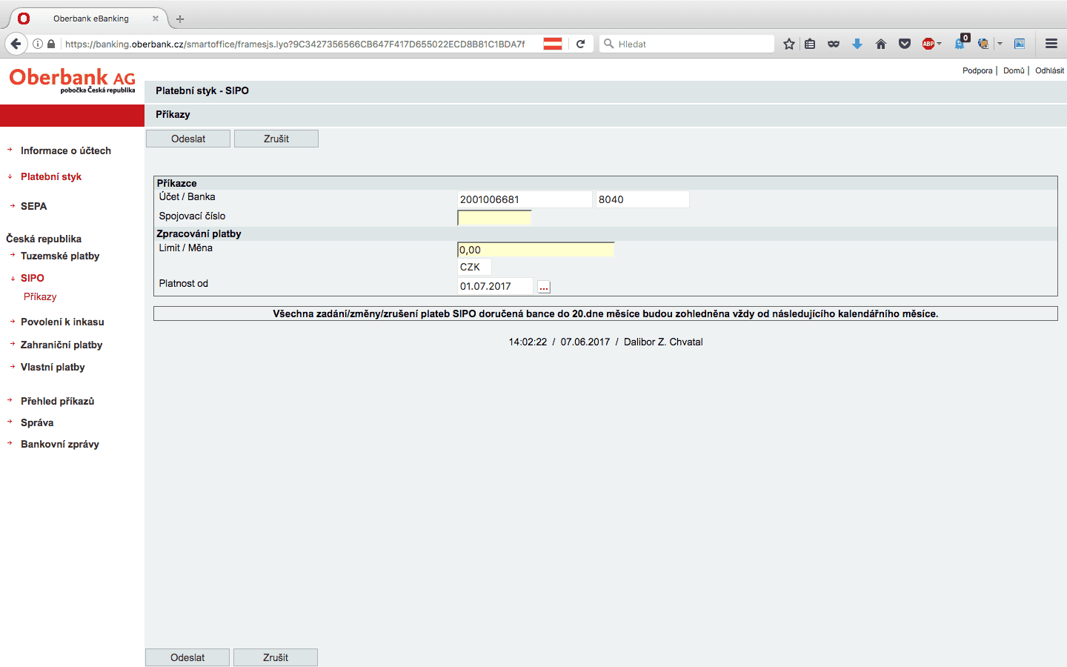The width and height of the screenshot is (1067, 667).
Task: Click Odhlásit to log out
Action: (x=1049, y=70)
